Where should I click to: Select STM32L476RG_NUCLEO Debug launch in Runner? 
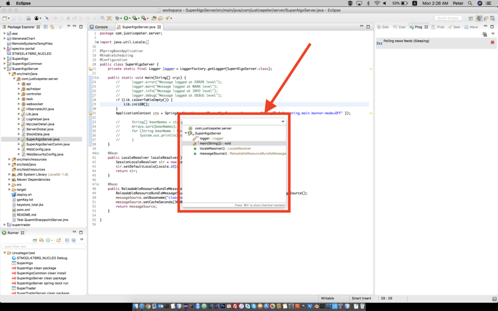(42, 258)
